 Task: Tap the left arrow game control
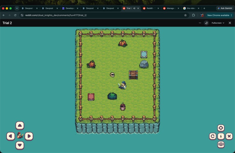10,136
